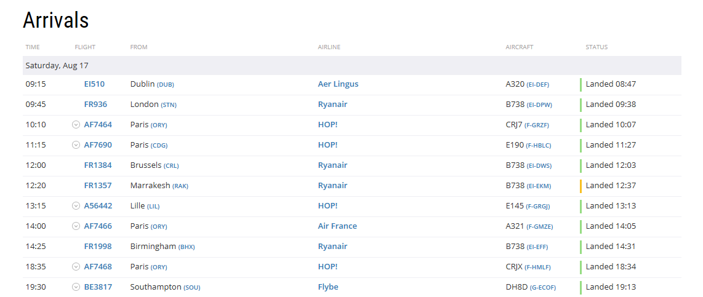Screen dimensions: 703x297
Task: Open Flybe airline page
Action: [x=328, y=287]
